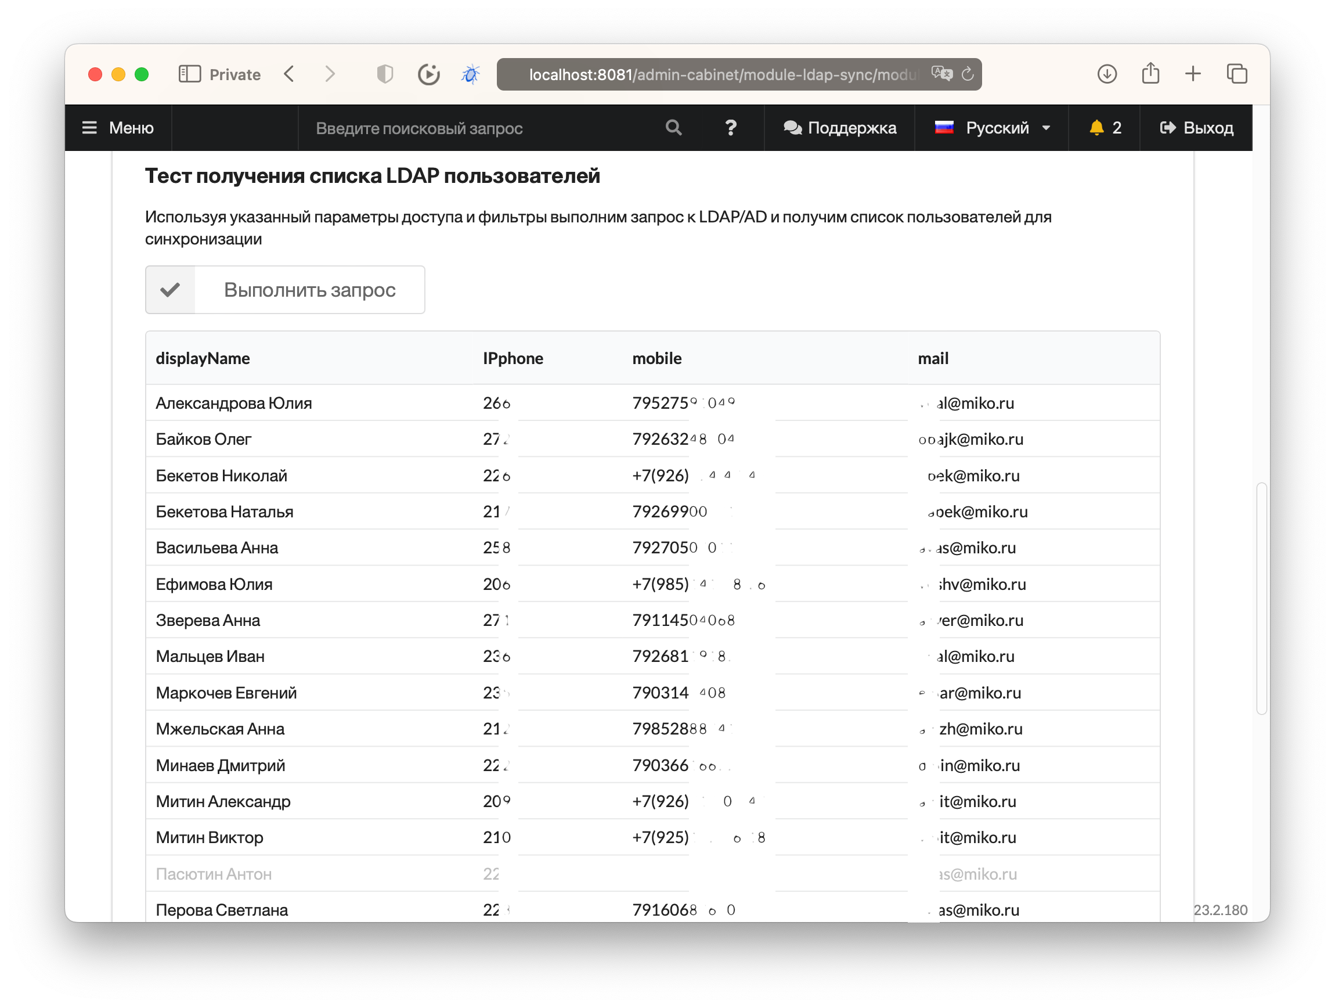The width and height of the screenshot is (1335, 1008).
Task: Open Safari tab overview icon
Action: (x=1237, y=74)
